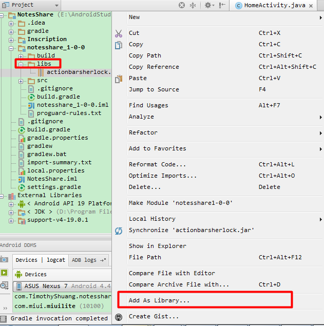
Task: Choose Show in Explorer
Action: point(225,246)
